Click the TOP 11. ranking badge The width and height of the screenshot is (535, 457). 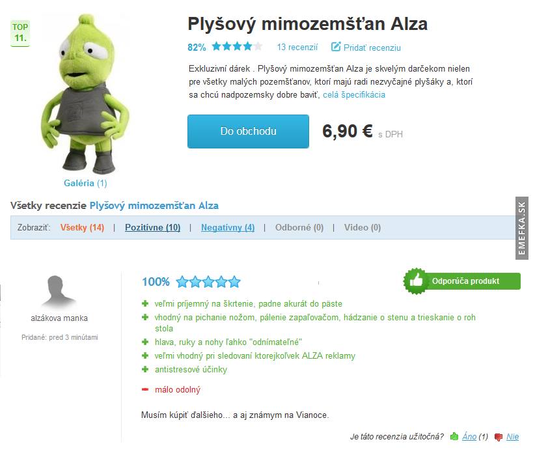[20, 33]
